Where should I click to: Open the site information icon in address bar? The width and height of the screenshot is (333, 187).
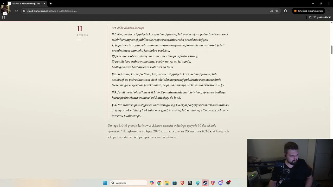[x=24, y=11]
